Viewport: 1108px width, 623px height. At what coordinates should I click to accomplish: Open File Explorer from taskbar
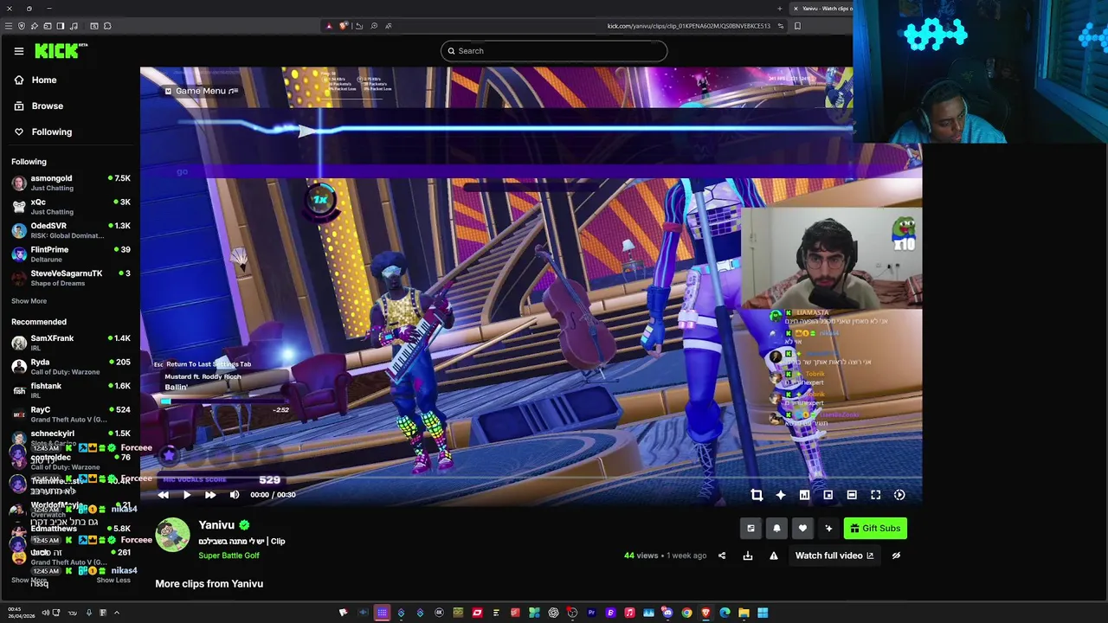point(744,613)
